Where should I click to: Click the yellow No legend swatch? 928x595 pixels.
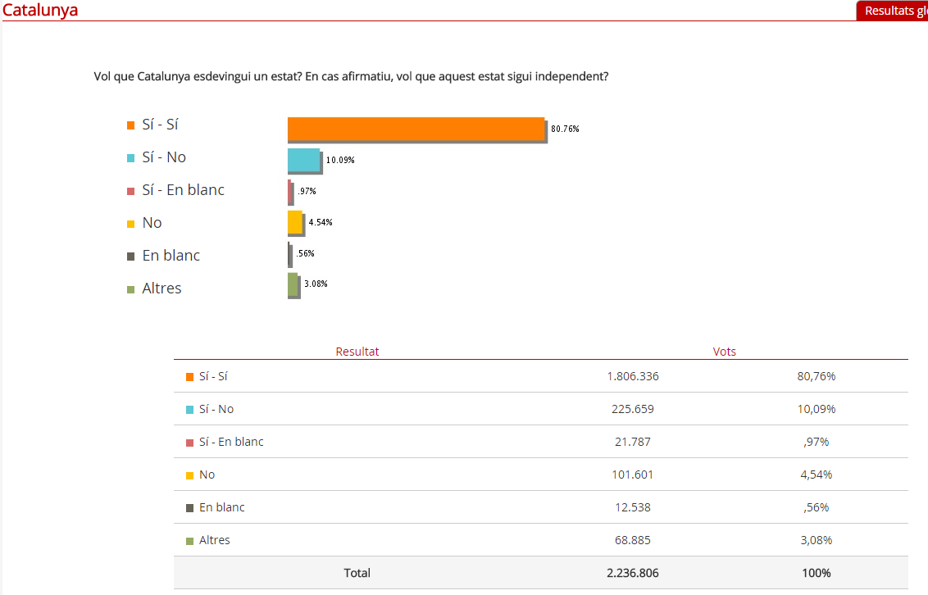pyautogui.click(x=130, y=224)
